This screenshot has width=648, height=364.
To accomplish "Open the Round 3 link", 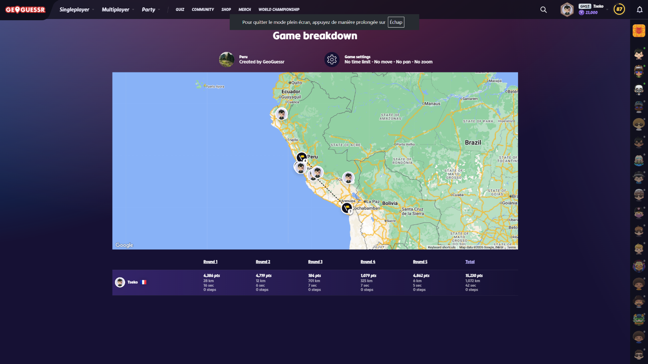I will point(315,262).
